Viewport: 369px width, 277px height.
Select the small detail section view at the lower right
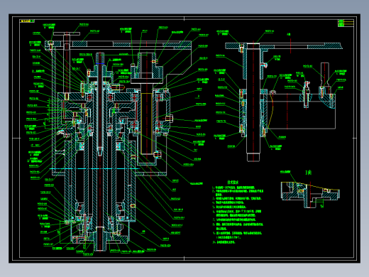coord(310,195)
